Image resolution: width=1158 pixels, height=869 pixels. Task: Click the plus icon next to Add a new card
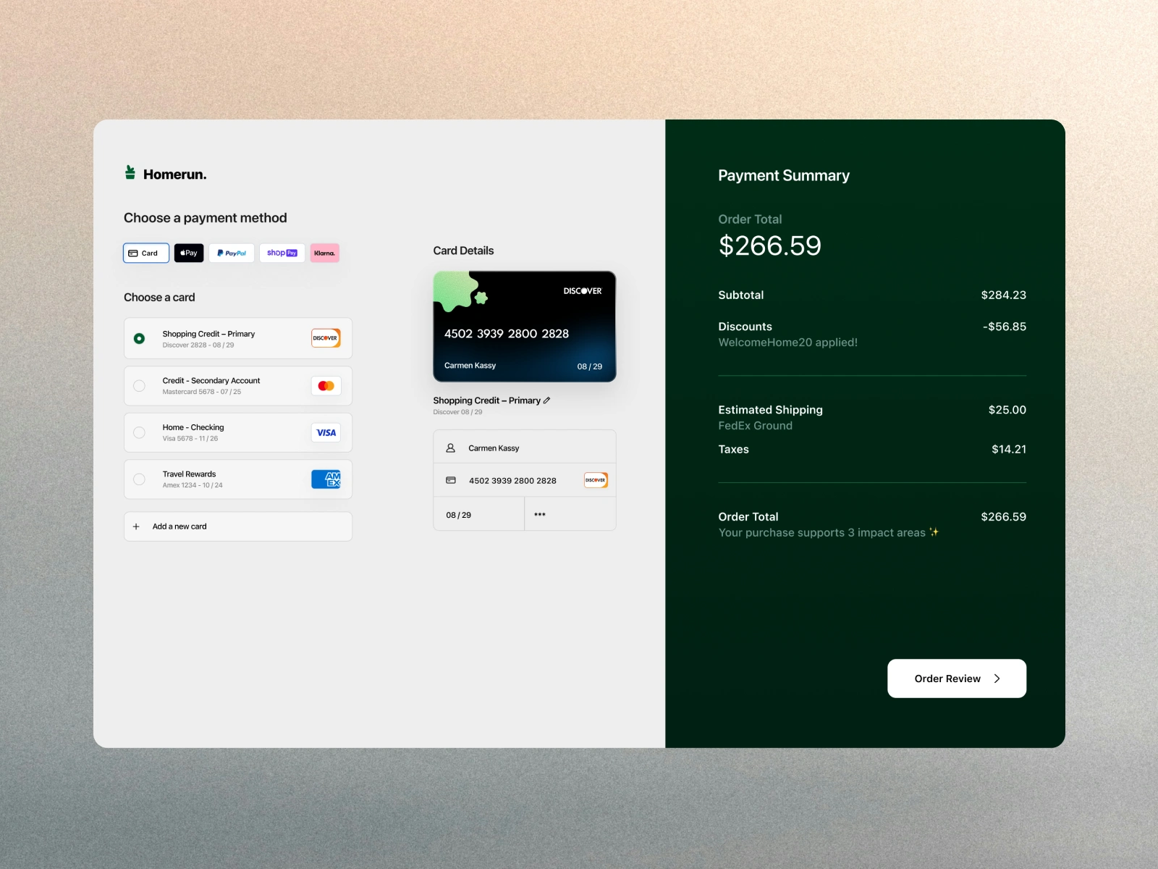tap(136, 526)
